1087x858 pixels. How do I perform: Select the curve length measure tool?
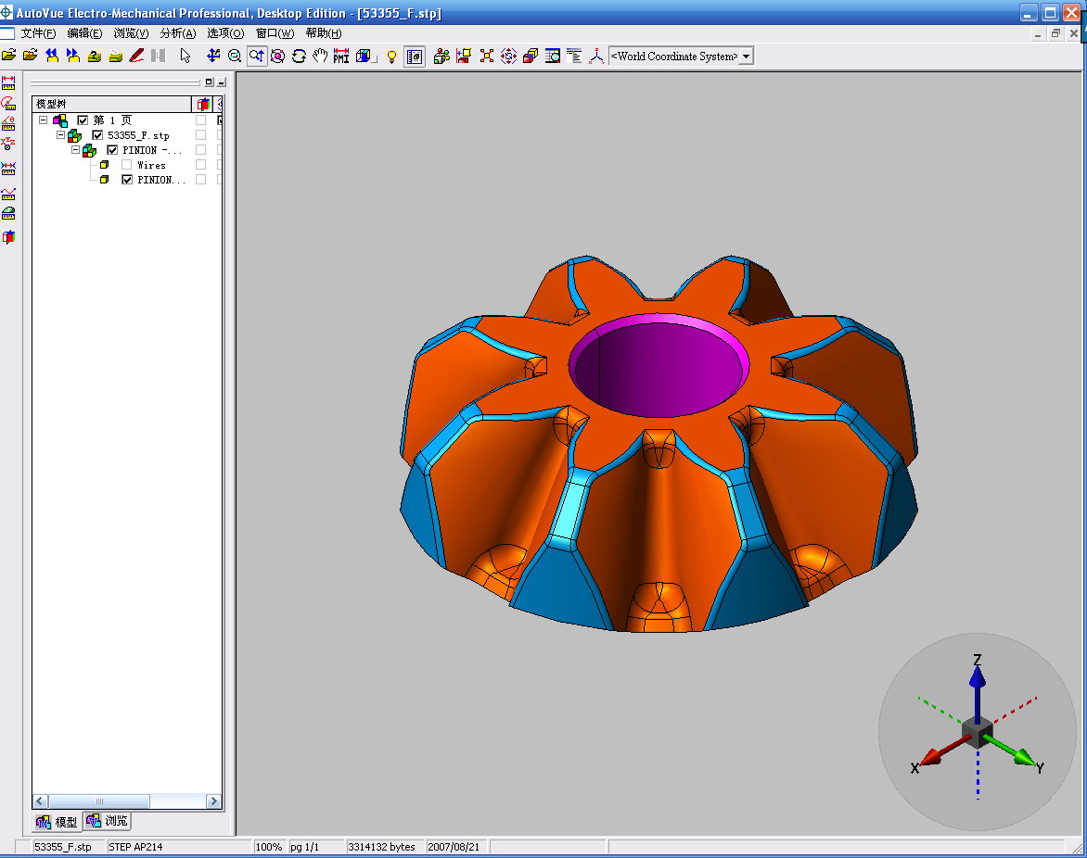(x=8, y=194)
